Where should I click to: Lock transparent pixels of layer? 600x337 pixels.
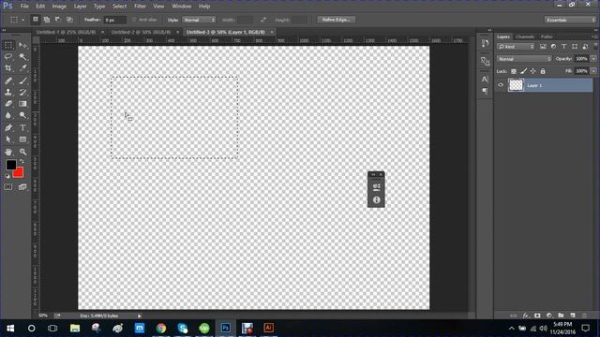(514, 71)
